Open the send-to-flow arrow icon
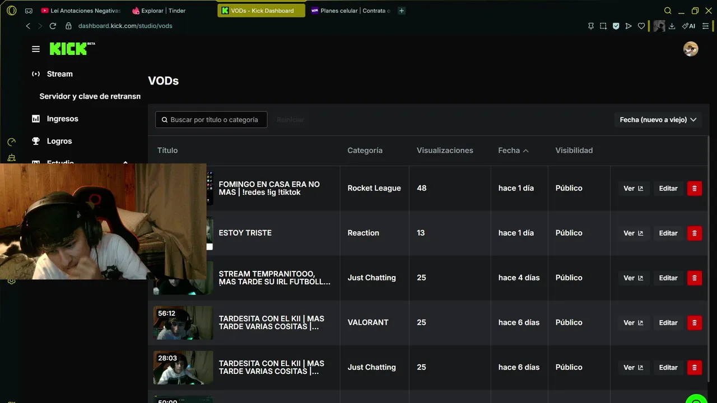The height and width of the screenshot is (403, 717). click(x=628, y=26)
